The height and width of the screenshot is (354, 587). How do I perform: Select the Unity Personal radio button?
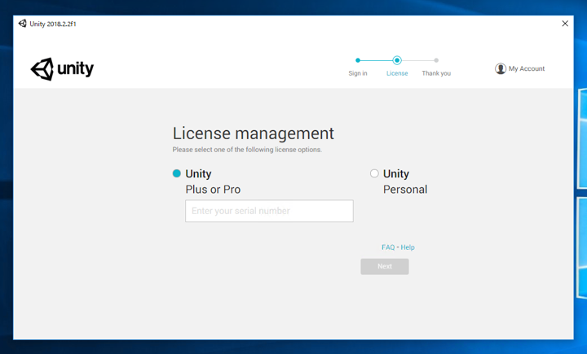[x=374, y=173]
